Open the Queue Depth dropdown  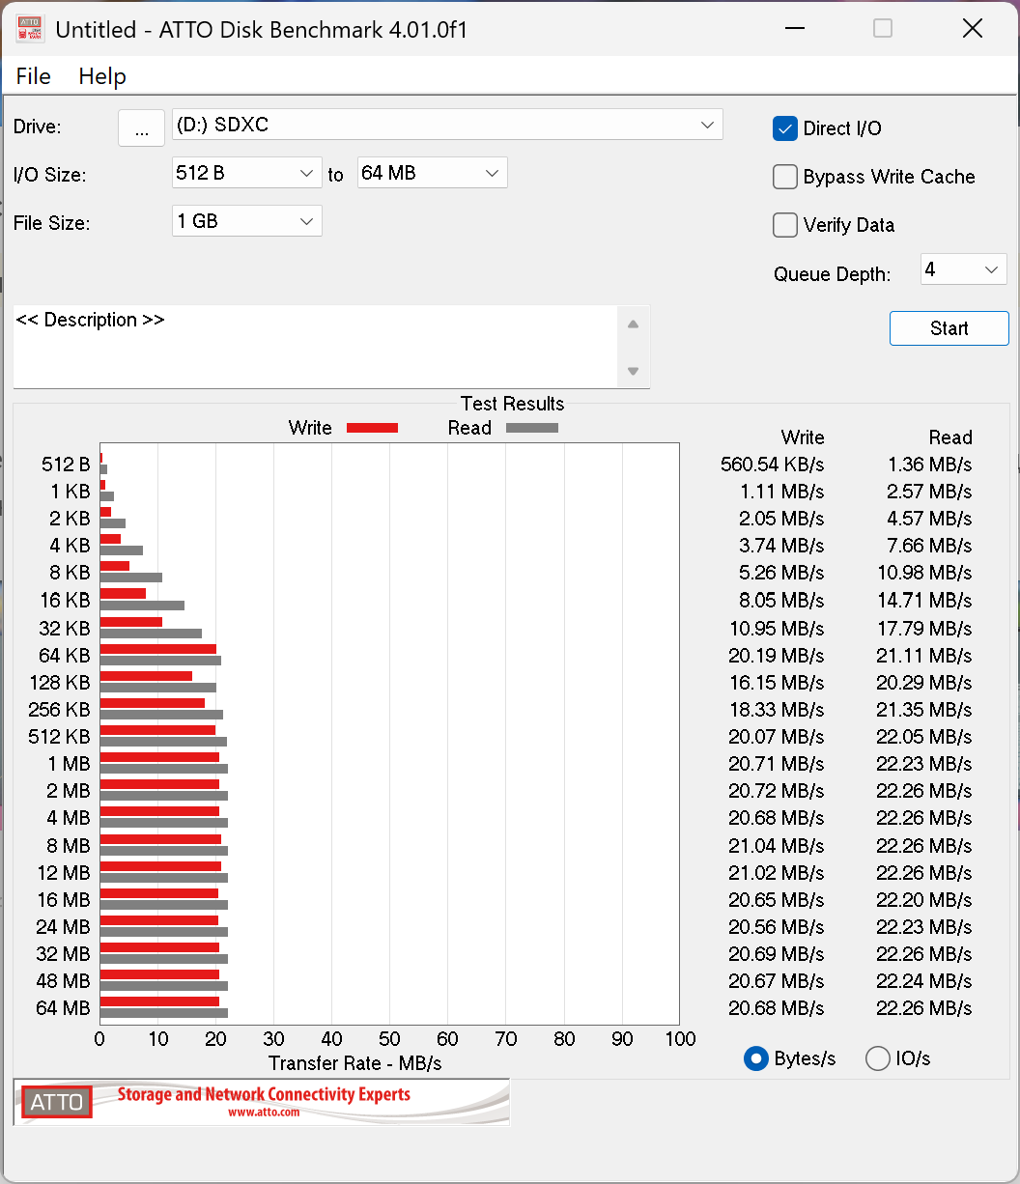(x=963, y=269)
